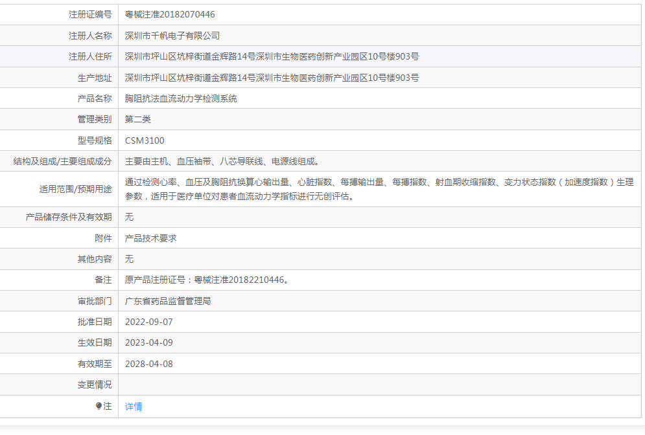Click the 适用范围/预期用途 label
645x435 pixels.
coord(75,189)
